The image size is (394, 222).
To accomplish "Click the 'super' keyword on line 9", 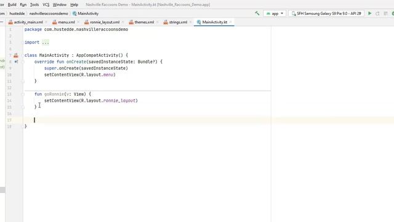I will point(50,68).
